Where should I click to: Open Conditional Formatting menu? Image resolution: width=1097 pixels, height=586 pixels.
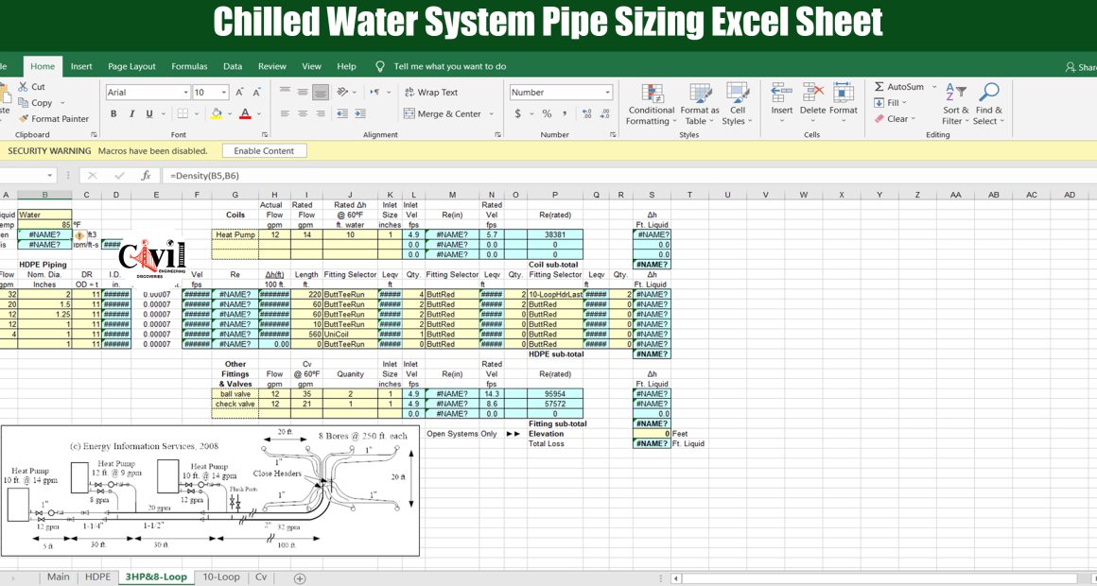[652, 105]
